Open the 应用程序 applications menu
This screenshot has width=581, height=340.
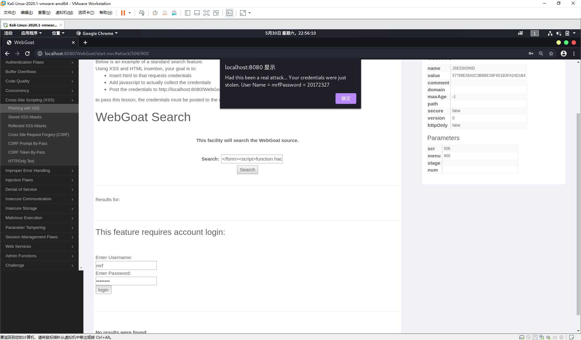[x=31, y=33]
